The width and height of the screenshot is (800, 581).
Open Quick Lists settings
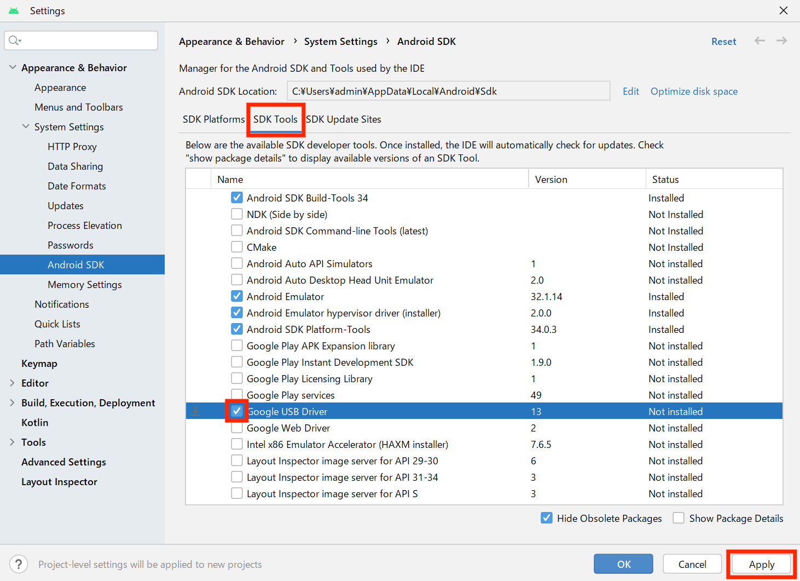tap(57, 324)
